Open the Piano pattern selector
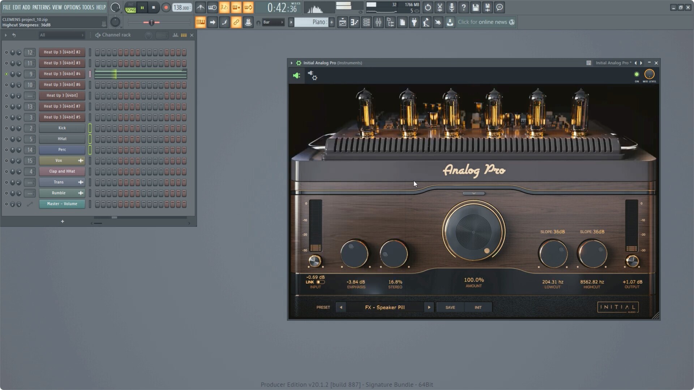Screen dimensions: 694x390 tap(311, 22)
